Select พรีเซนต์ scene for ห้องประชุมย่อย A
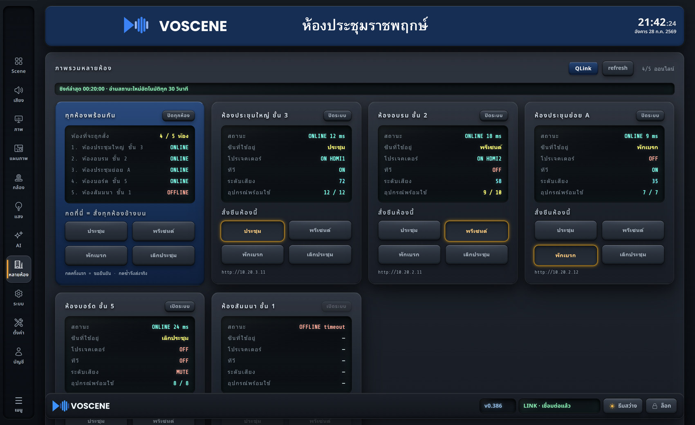Image resolution: width=695 pixels, height=425 pixels. tap(633, 230)
